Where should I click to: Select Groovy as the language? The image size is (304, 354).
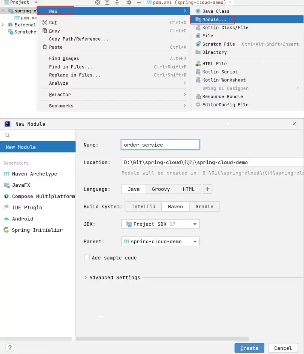point(161,189)
